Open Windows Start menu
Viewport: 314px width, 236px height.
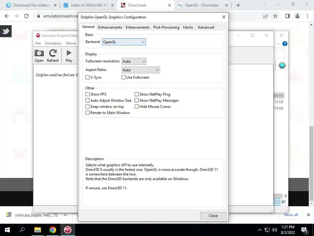coord(7,230)
